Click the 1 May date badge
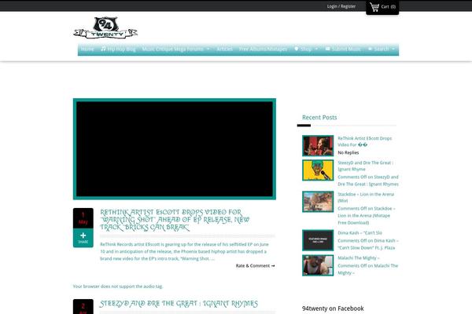The height and width of the screenshot is (314, 472). point(83,218)
